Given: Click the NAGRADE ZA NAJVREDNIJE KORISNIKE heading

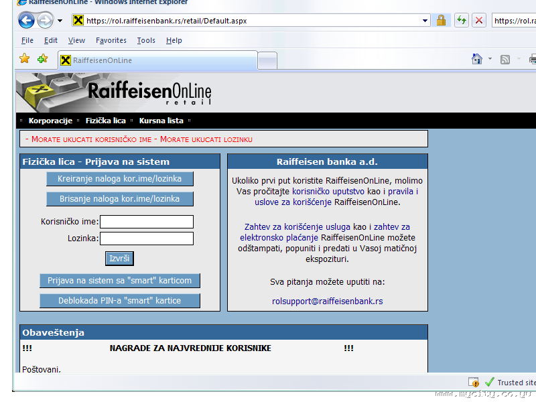Looking at the screenshot, I should 190,348.
